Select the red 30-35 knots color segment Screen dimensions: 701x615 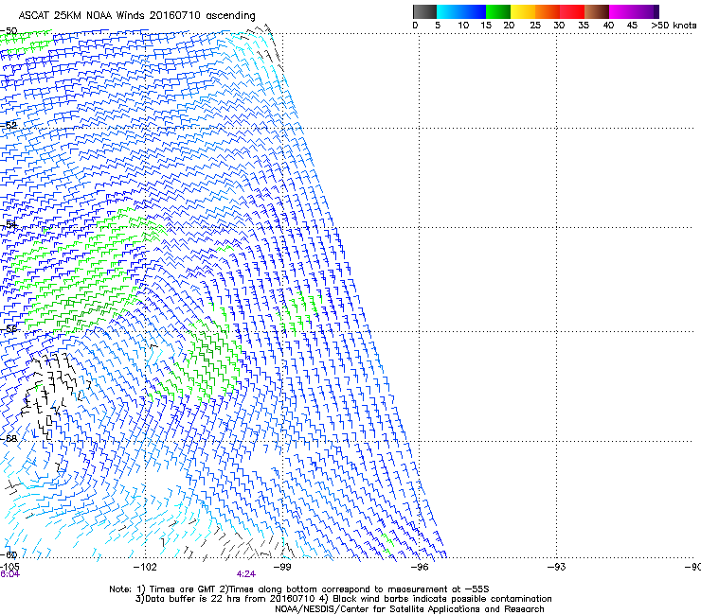click(x=572, y=11)
